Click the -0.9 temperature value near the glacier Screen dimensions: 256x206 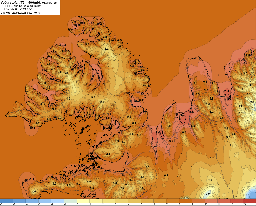[x=207, y=194]
